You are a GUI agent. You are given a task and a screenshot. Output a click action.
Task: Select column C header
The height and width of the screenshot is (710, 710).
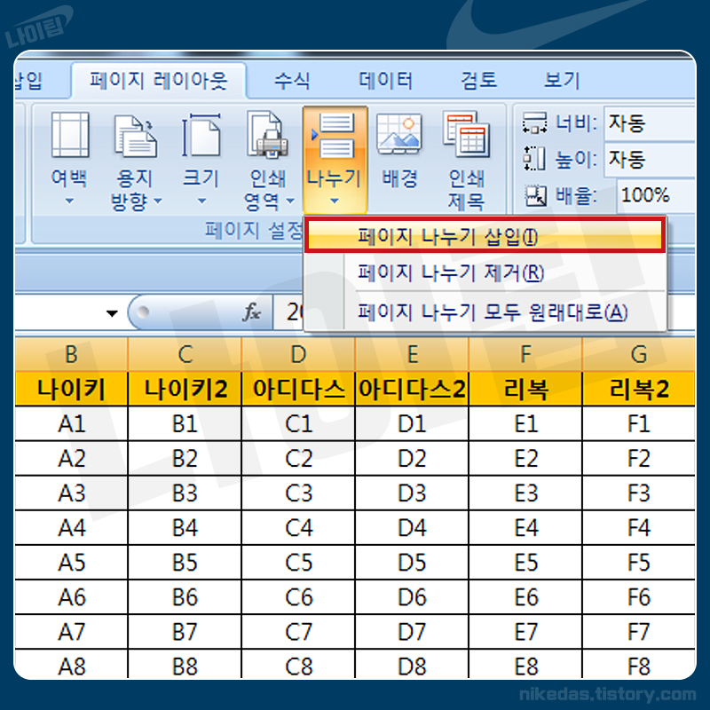coord(185,354)
